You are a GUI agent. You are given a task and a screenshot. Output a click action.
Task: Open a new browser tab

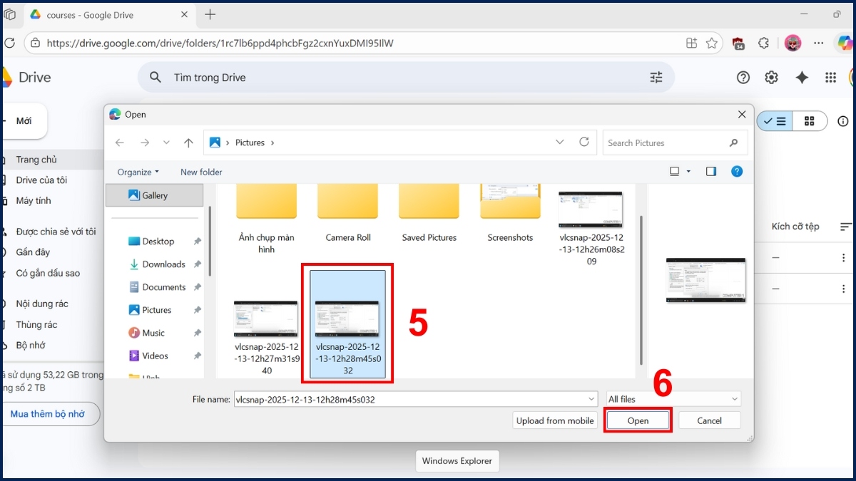click(210, 14)
